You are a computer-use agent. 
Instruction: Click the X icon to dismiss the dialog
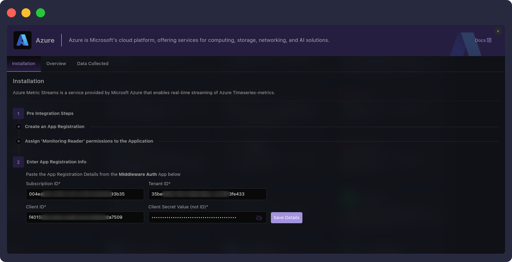(498, 31)
